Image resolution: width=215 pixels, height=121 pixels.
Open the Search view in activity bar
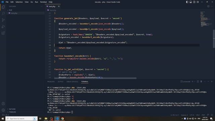point(3,13)
